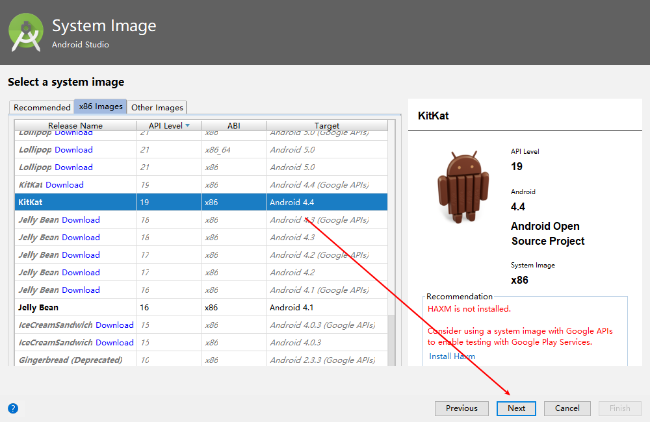This screenshot has width=650, height=422.
Task: Download Jelly Bean Android 4.2 image
Action: coord(81,273)
